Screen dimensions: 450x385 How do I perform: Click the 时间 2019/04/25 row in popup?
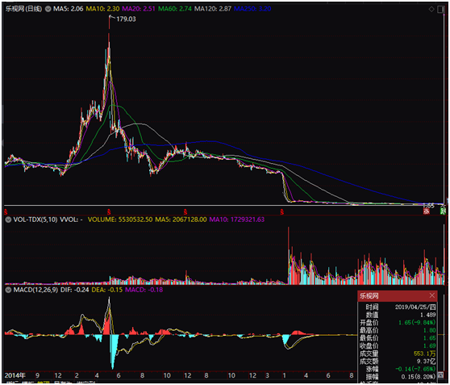398,307
